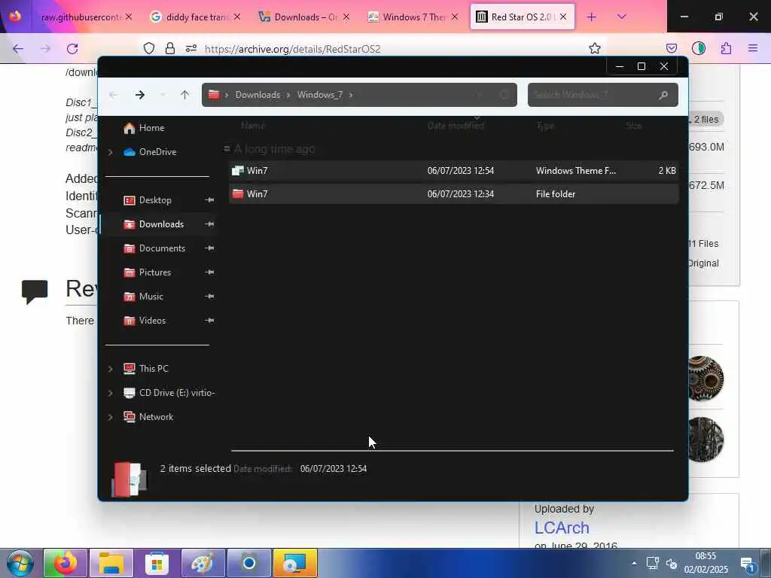
Task: Click the pin icon next to Videos
Action: click(209, 321)
